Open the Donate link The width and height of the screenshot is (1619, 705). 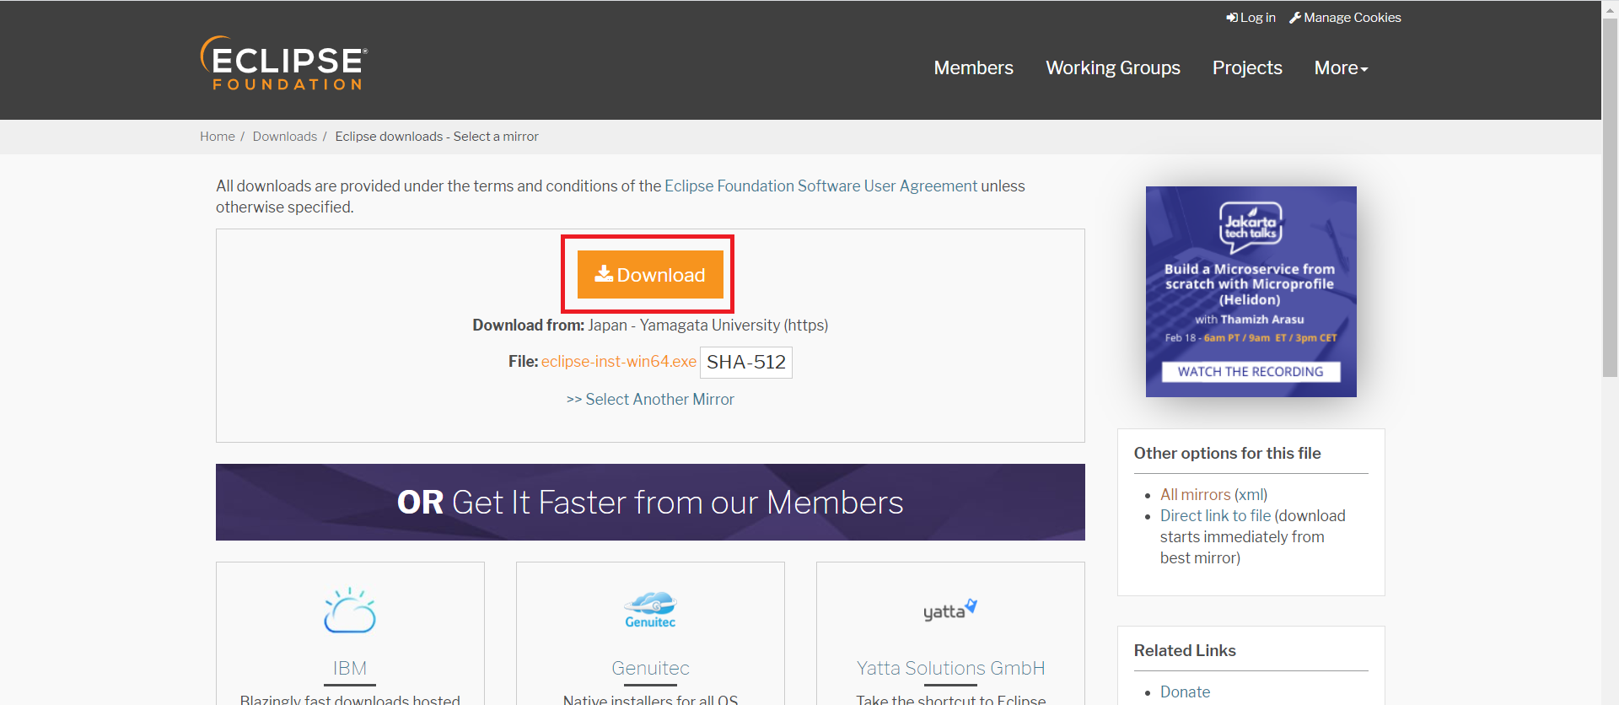pos(1185,692)
